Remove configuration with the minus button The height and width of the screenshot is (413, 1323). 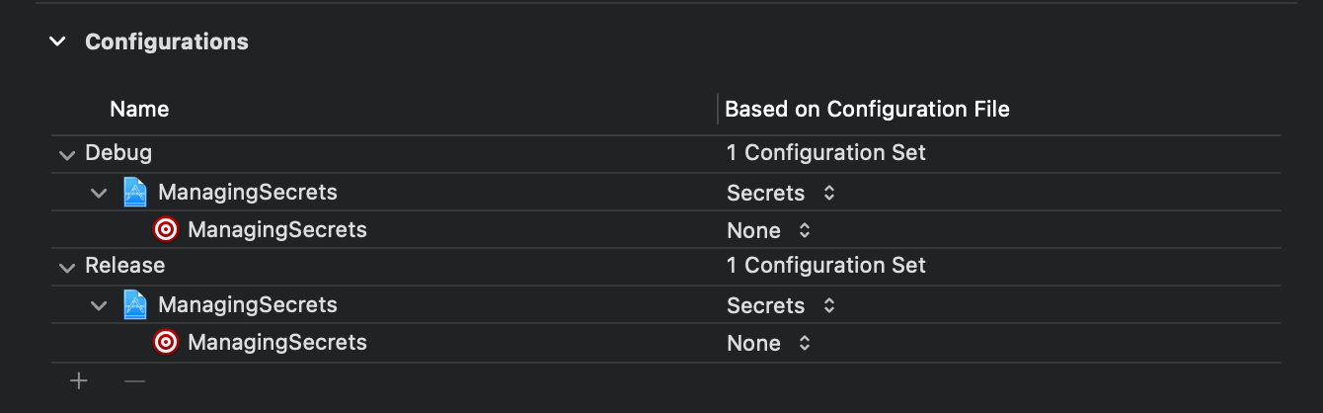(134, 380)
